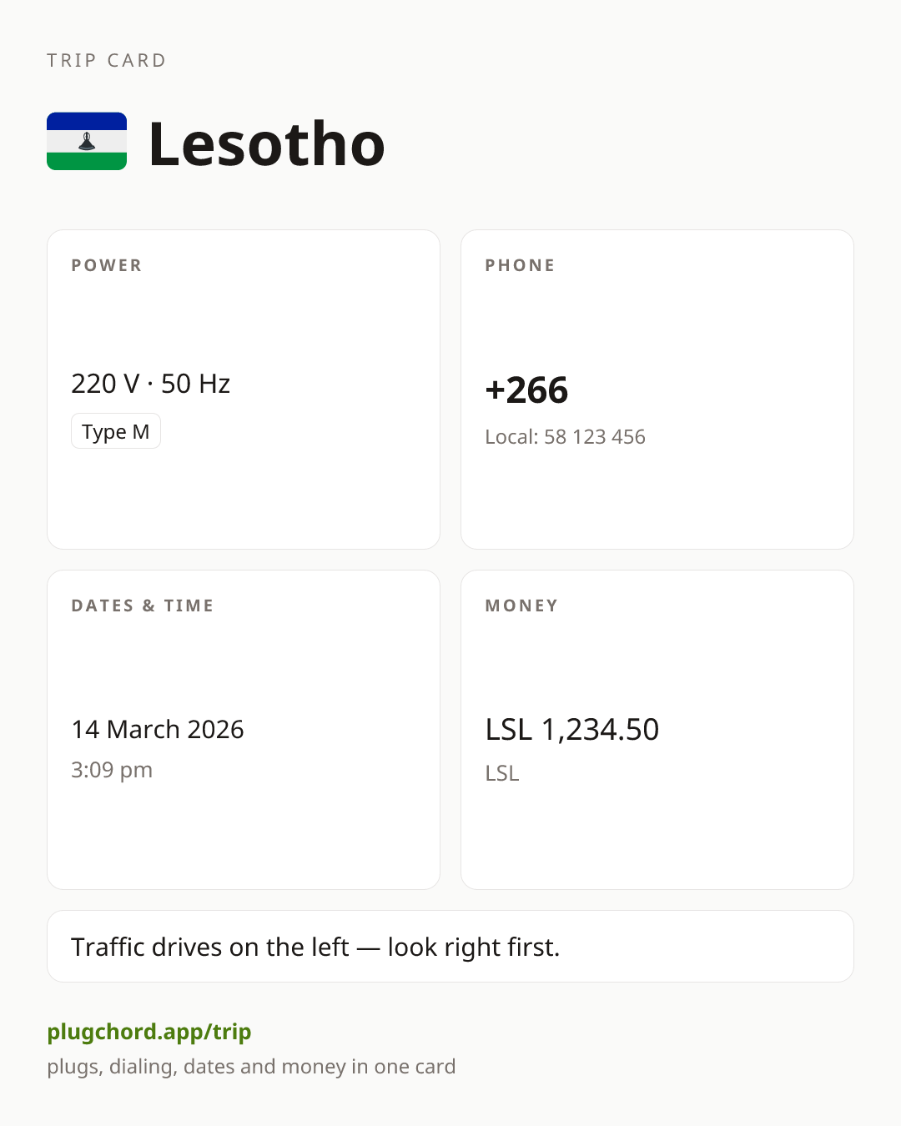Click the 14 March 2026 date
The height and width of the screenshot is (1126, 901).
158,729
